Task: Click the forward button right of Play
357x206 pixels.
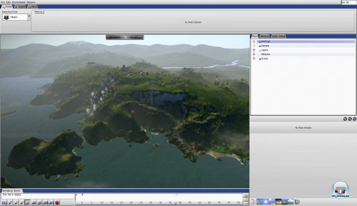Action: (x=33, y=202)
